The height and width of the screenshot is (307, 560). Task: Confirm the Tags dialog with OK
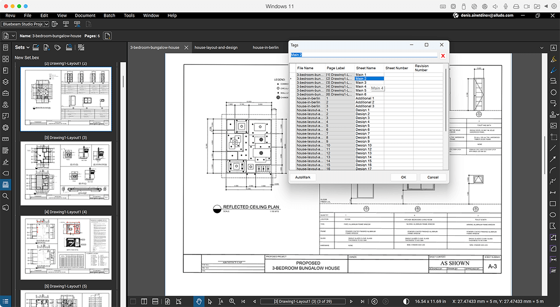pyautogui.click(x=403, y=177)
